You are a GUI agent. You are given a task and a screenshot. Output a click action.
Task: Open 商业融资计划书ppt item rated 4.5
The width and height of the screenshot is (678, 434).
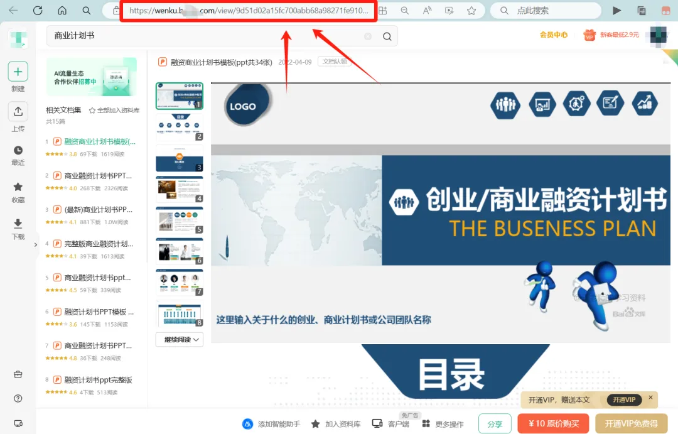(x=97, y=278)
